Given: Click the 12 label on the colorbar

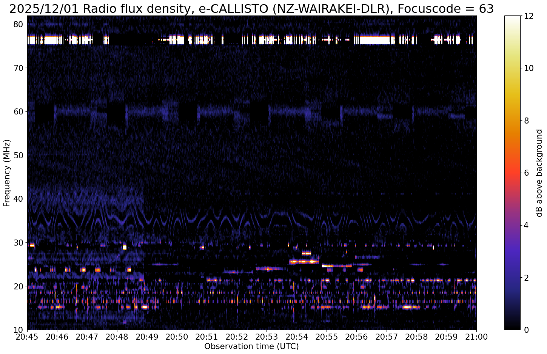Looking at the screenshot, I should click(529, 16).
